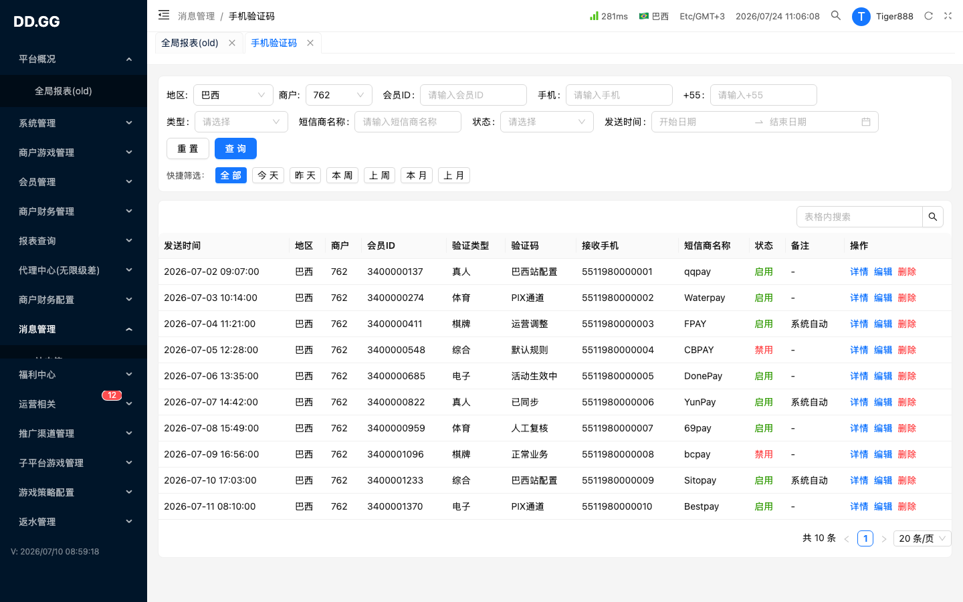Expand the 游戏策略配置 sidebar menu

click(74, 492)
